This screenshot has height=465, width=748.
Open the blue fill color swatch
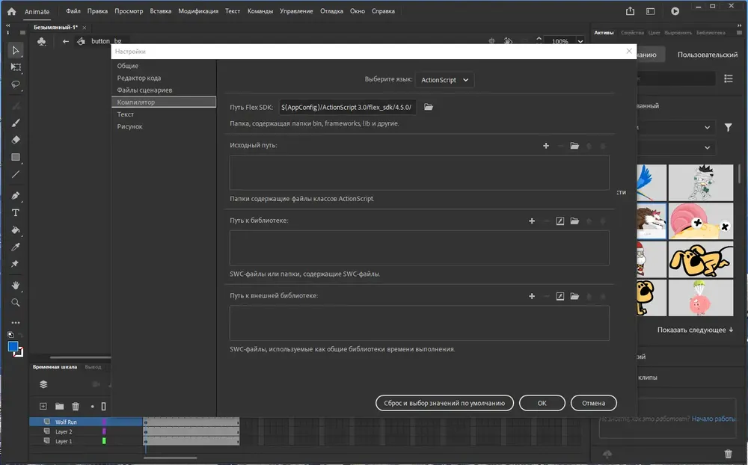coord(13,347)
